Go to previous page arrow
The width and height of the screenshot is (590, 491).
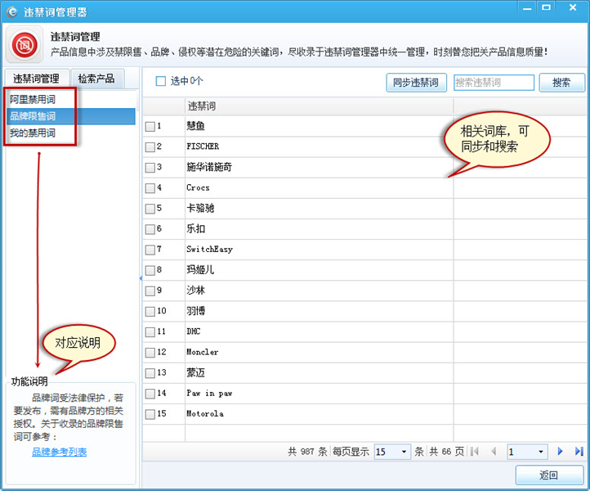[x=494, y=451]
